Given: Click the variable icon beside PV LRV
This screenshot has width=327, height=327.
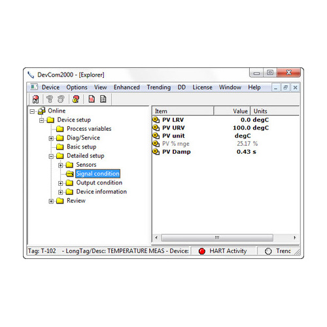Looking at the screenshot, I should pyautogui.click(x=156, y=120).
